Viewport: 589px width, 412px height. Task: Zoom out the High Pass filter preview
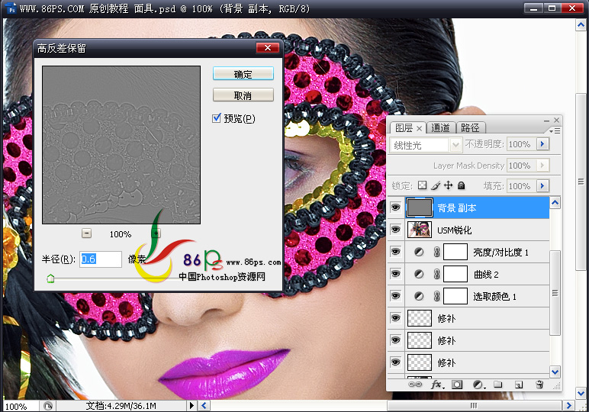(86, 233)
